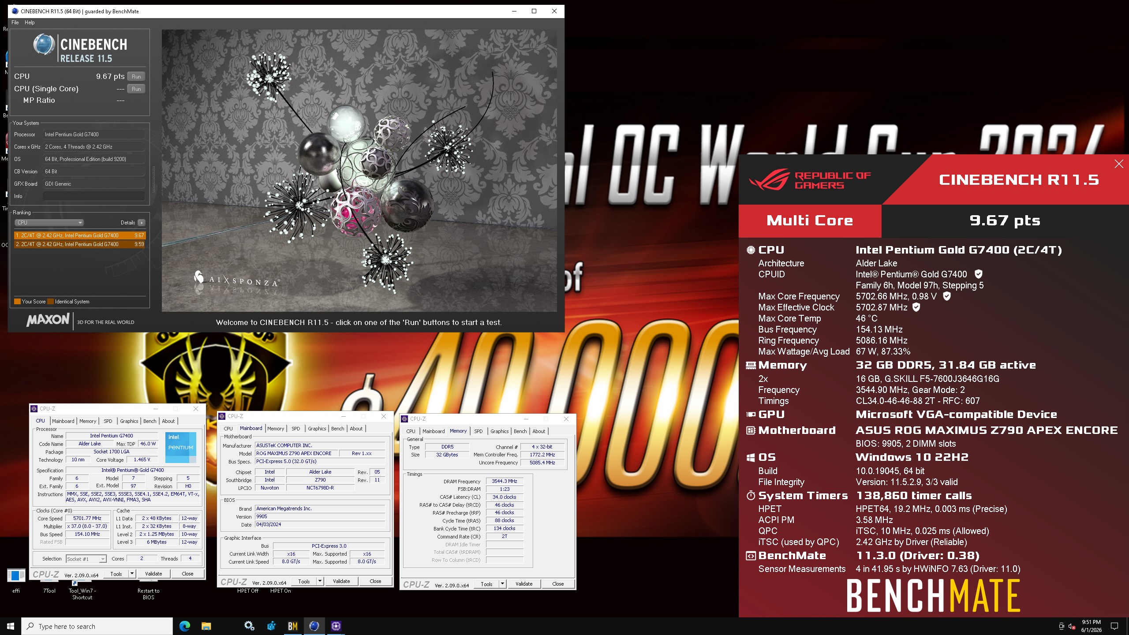Click the HPET On desktop shortcut
1129x635 pixels.
coord(280,591)
